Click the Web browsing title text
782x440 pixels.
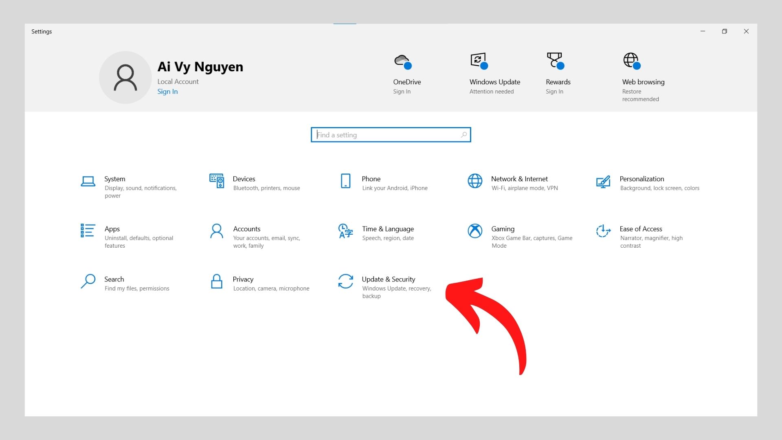tap(643, 82)
